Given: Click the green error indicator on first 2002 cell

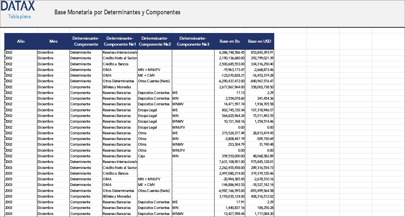Looking at the screenshot, I should (5, 51).
